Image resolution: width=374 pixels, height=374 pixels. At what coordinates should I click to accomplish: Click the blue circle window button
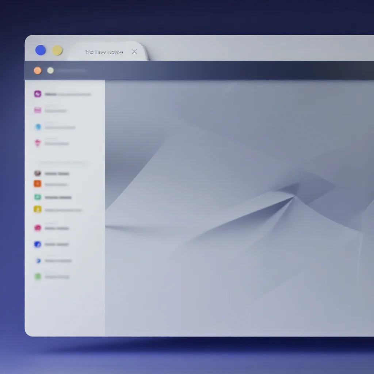40,50
